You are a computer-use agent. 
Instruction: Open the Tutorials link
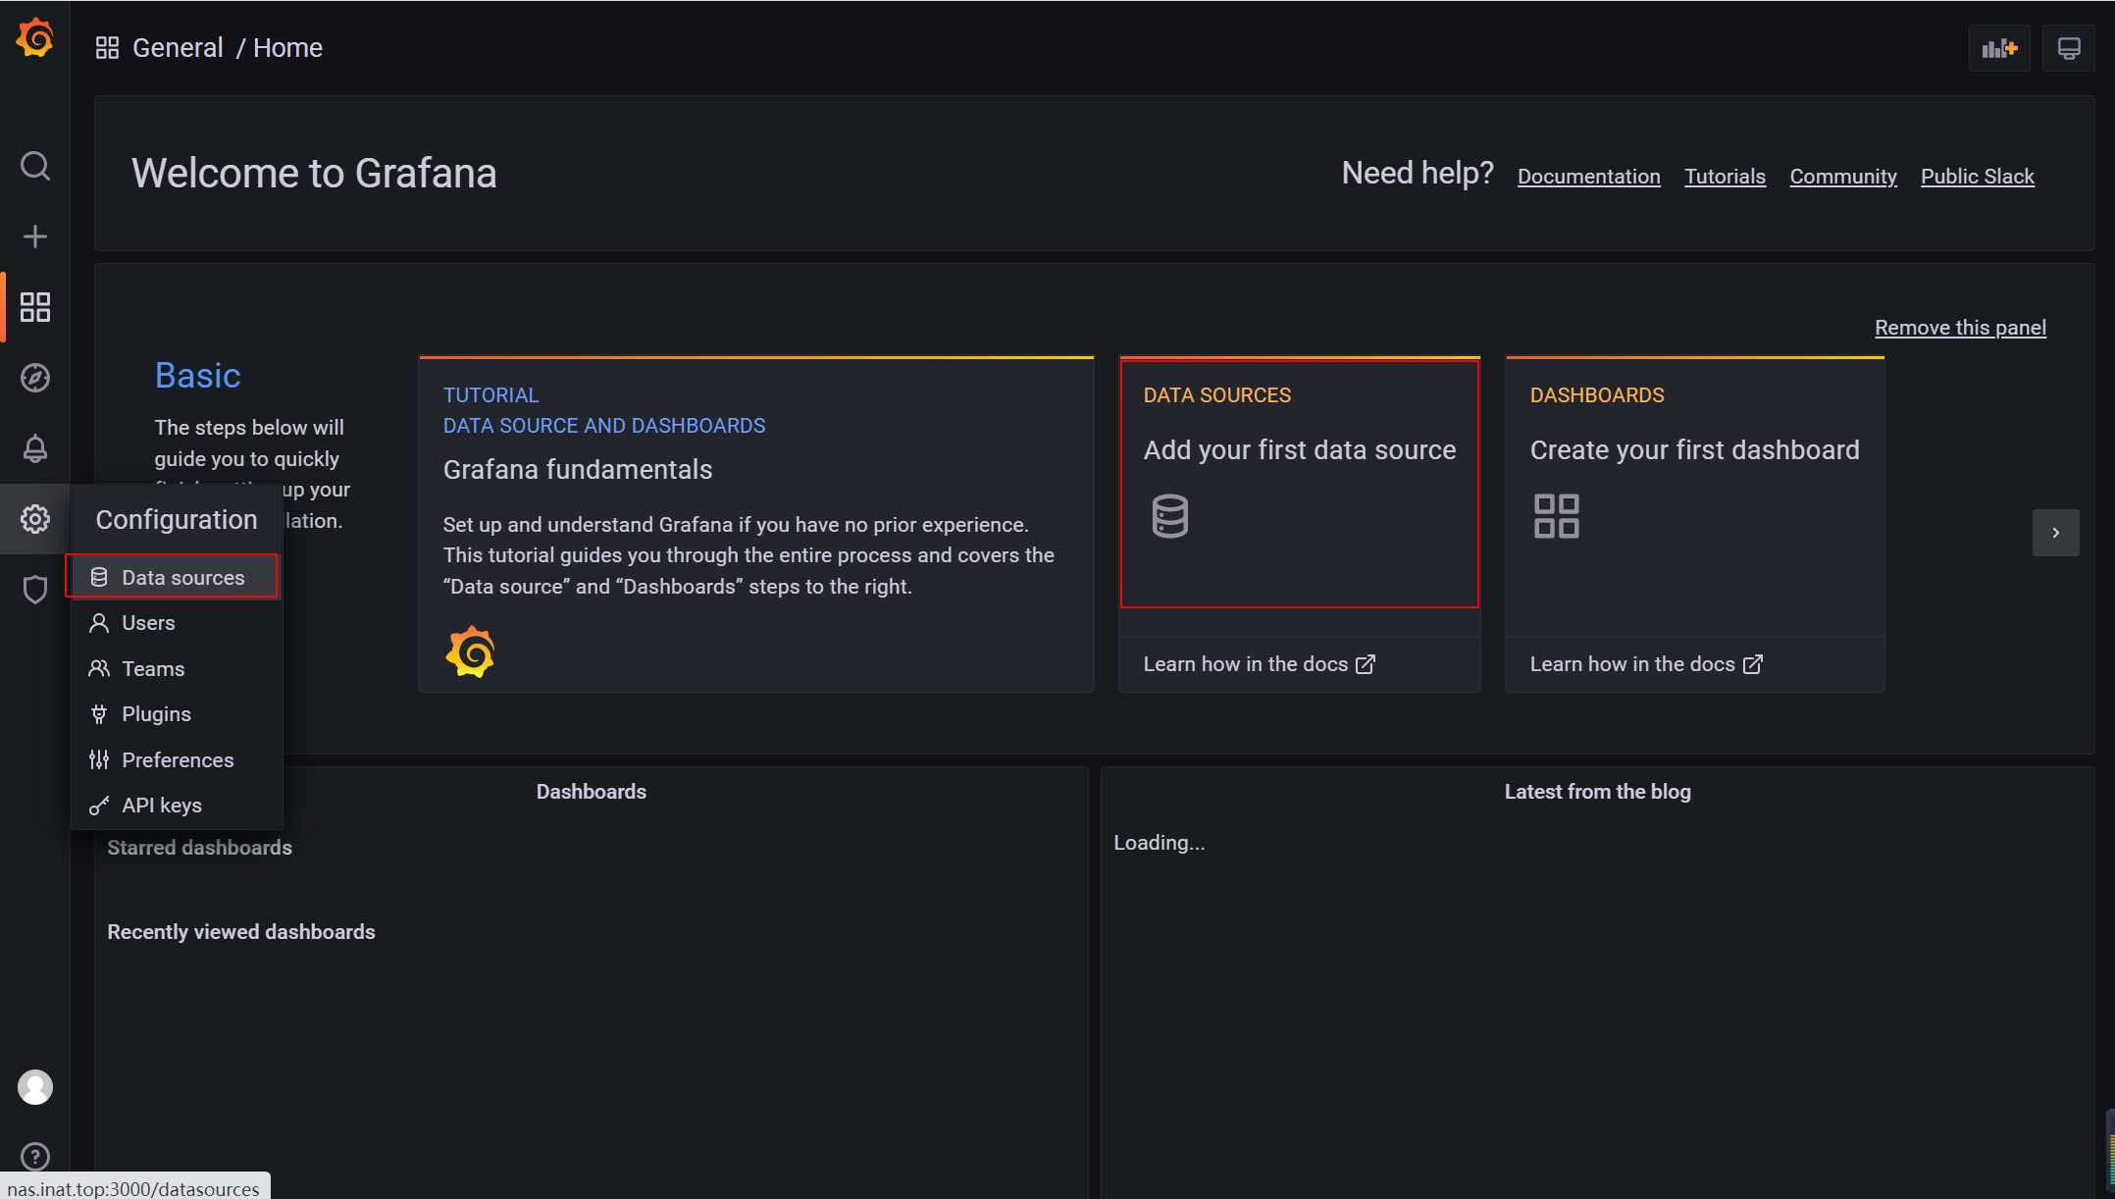pos(1725,177)
